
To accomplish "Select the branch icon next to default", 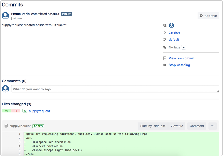I will [x=165, y=39].
